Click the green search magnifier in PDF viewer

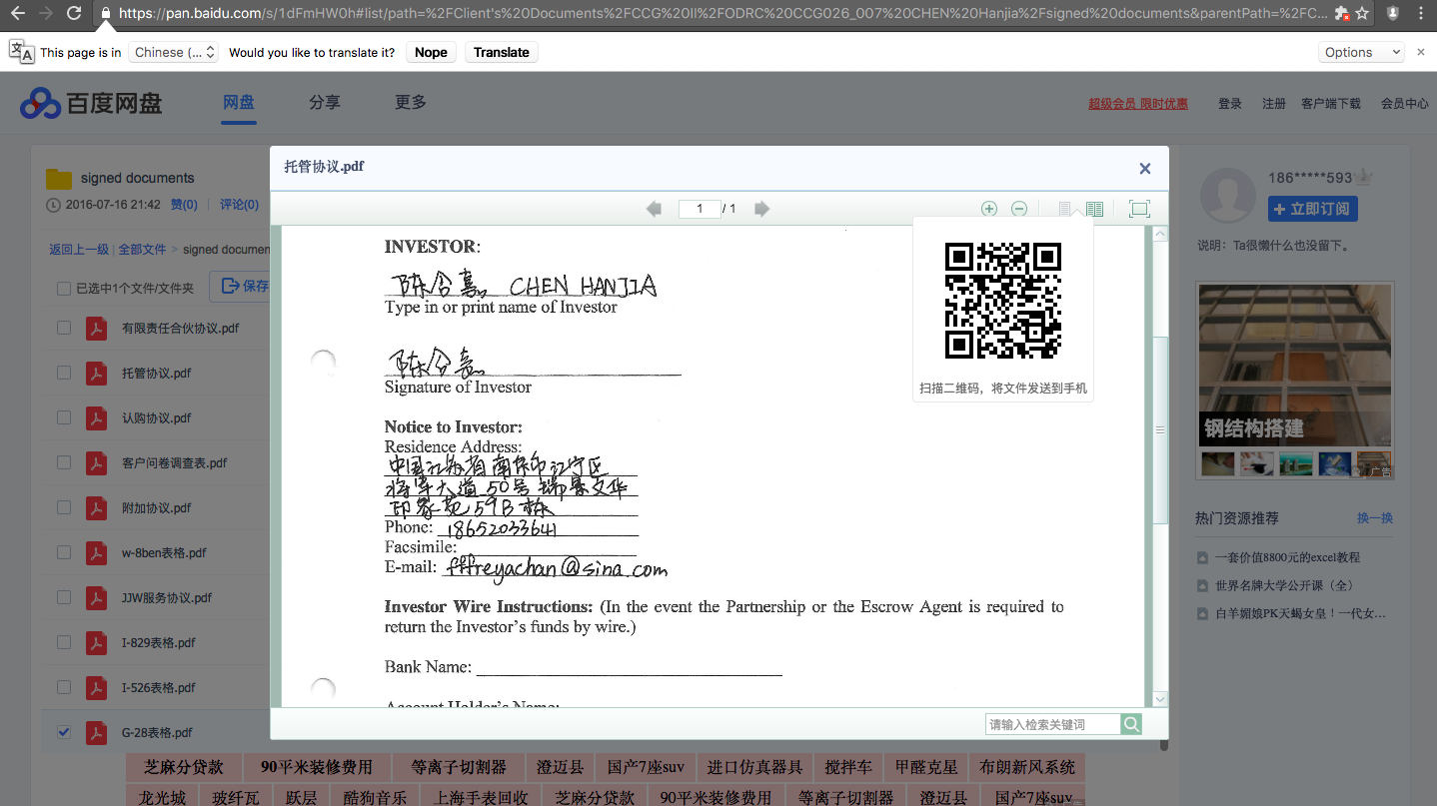(1131, 724)
